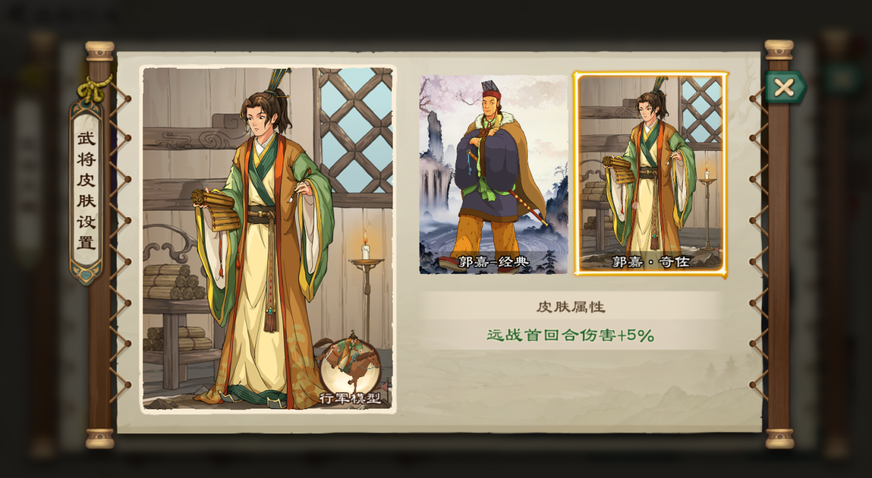
Task: Select the 郭嘉-经典 skin thumbnail
Action: [494, 174]
